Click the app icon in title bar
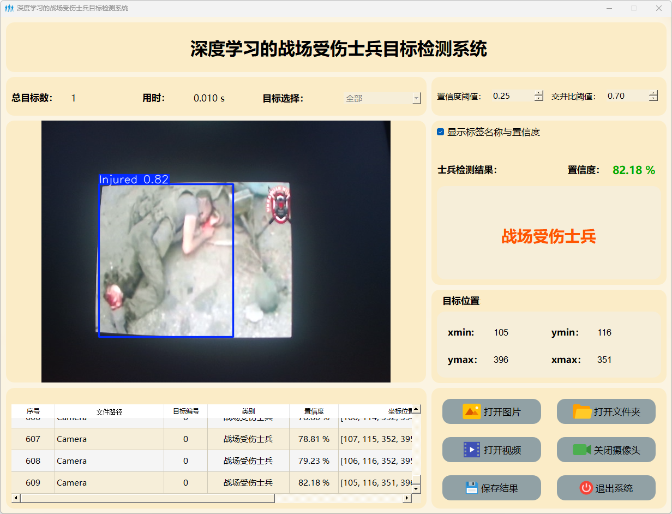Viewport: 672px width, 514px height. click(x=9, y=8)
